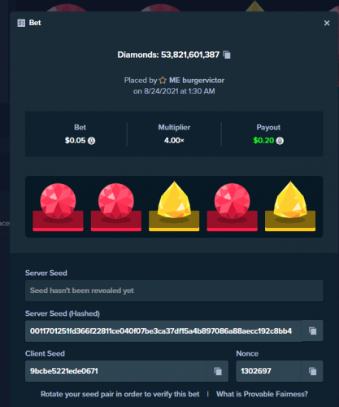The image size is (339, 407).
Task: Click the star icon beside burgervictor
Action: [x=163, y=81]
